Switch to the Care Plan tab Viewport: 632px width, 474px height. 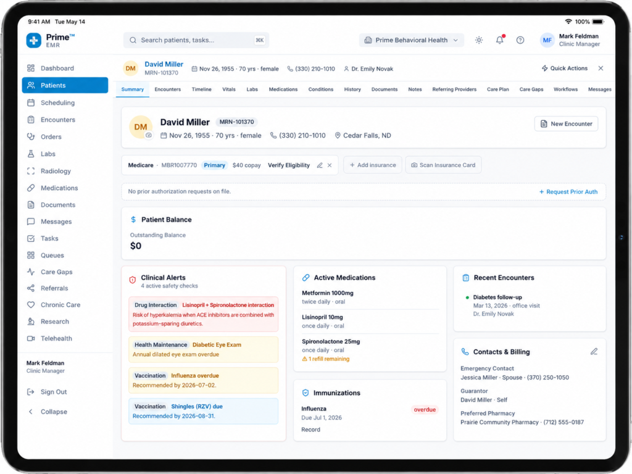(x=498, y=89)
